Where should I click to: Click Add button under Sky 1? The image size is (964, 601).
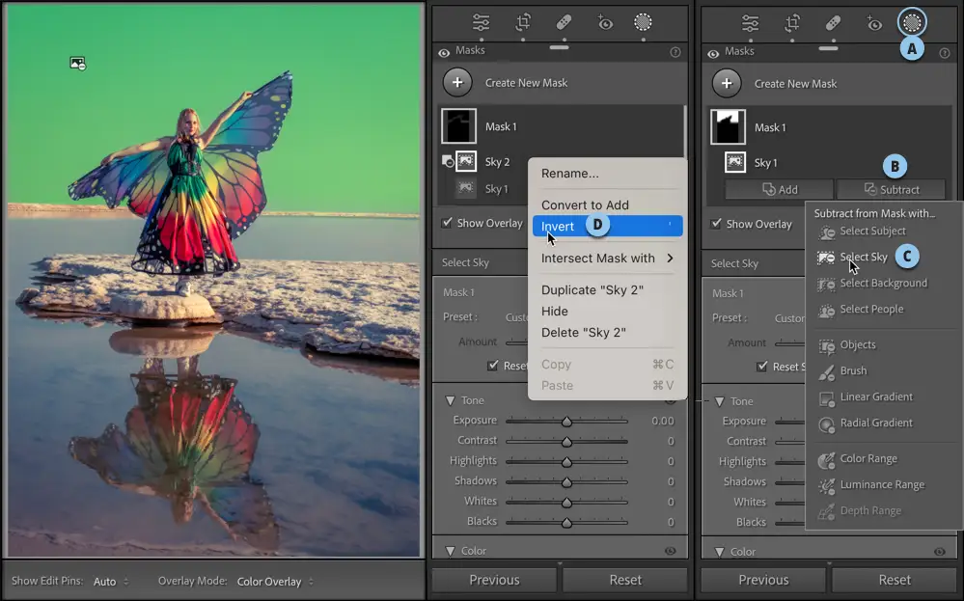coord(779,189)
